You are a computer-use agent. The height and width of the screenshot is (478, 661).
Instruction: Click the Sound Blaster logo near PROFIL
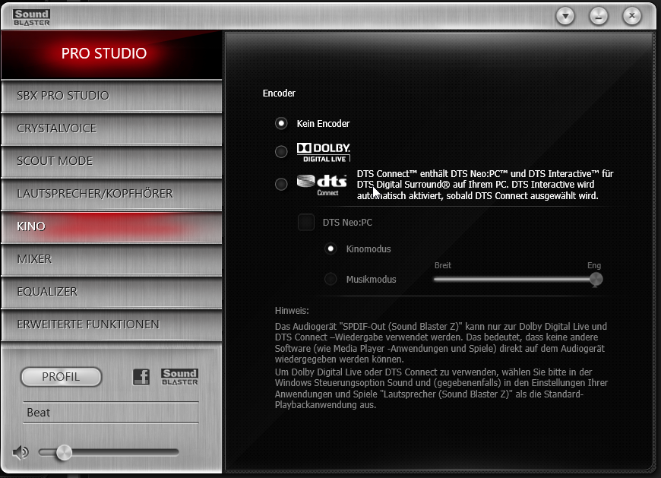click(179, 377)
